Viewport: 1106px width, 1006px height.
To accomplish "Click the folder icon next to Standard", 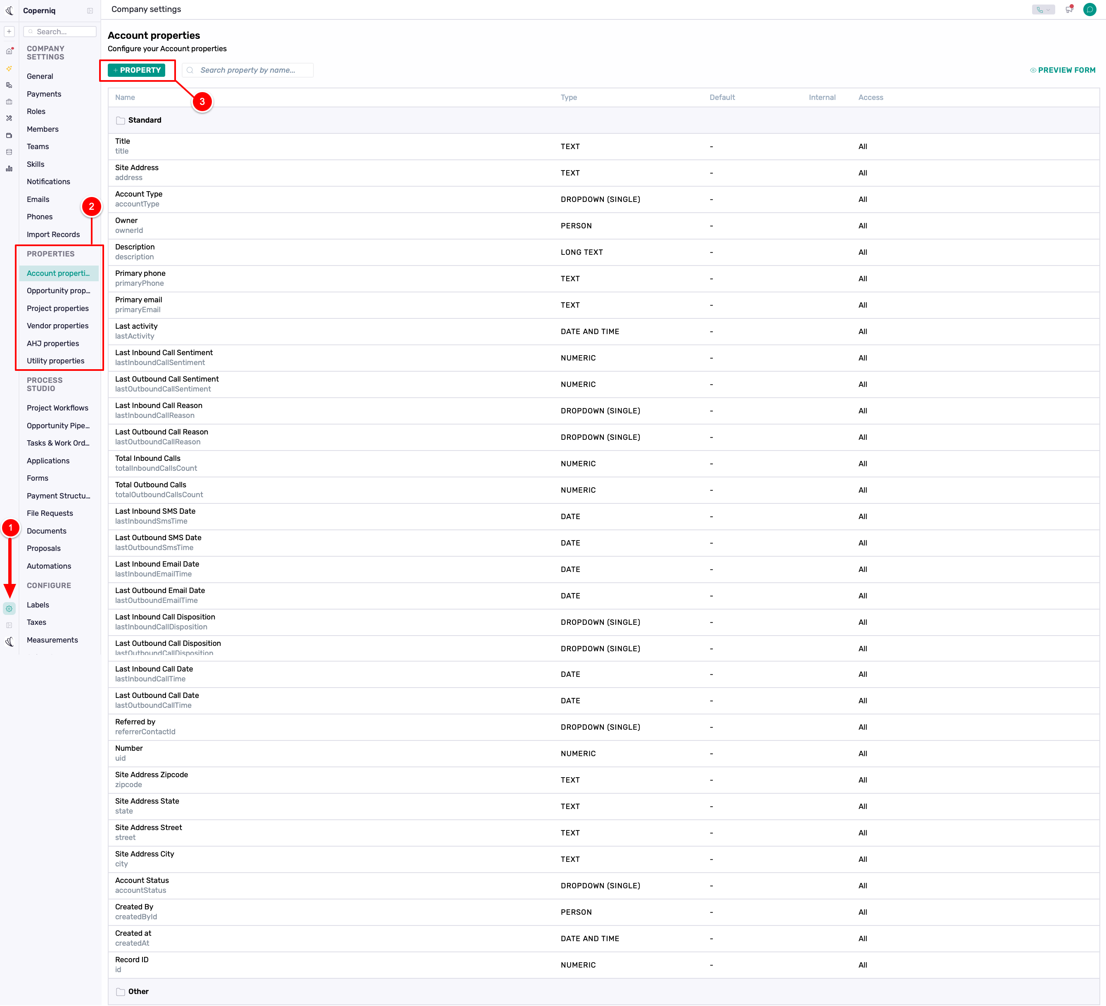I will point(121,120).
